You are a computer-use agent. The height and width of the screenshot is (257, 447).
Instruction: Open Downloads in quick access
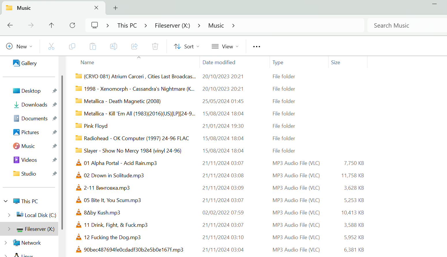30,104
